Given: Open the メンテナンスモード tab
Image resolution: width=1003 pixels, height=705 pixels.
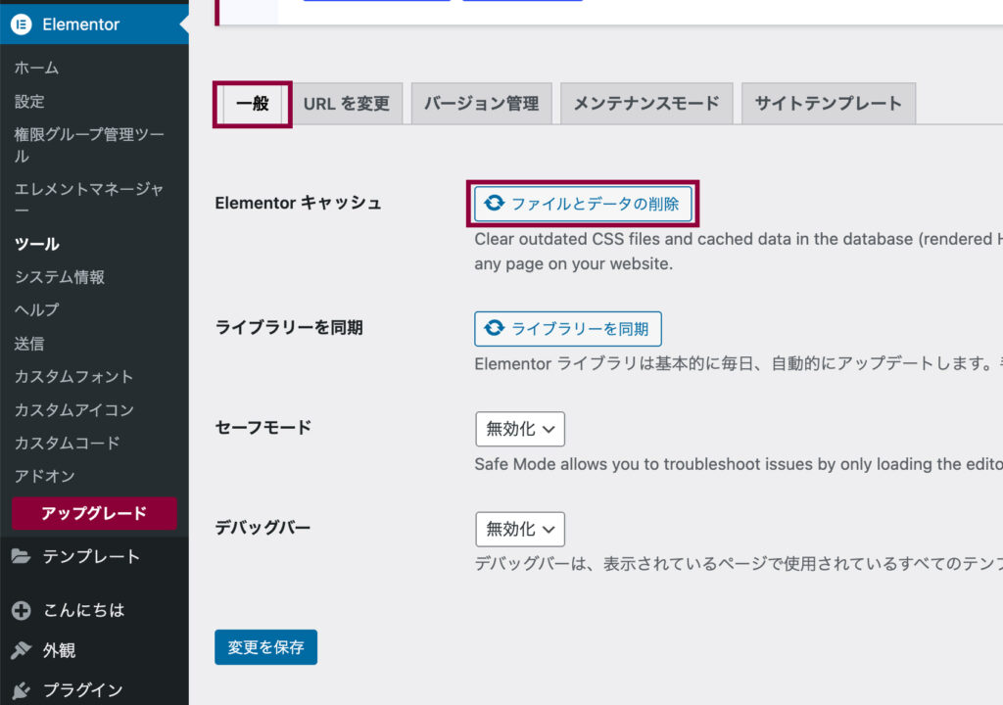Looking at the screenshot, I should click(645, 103).
